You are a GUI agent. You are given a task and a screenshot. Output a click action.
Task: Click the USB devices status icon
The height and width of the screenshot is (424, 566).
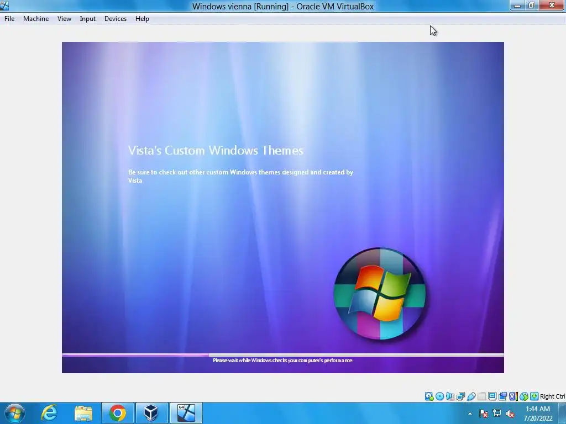[471, 396]
